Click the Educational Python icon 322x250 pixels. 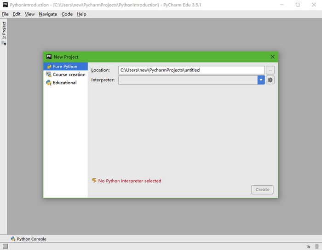coord(49,82)
